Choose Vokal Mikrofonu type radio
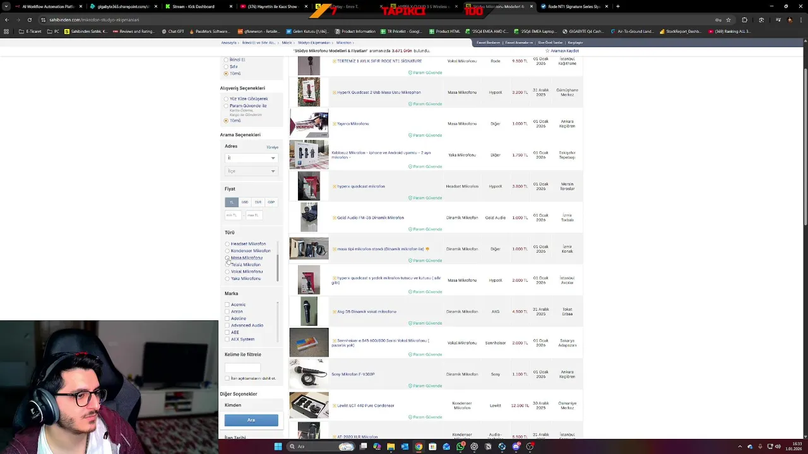Image resolution: width=808 pixels, height=454 pixels. coord(227,272)
